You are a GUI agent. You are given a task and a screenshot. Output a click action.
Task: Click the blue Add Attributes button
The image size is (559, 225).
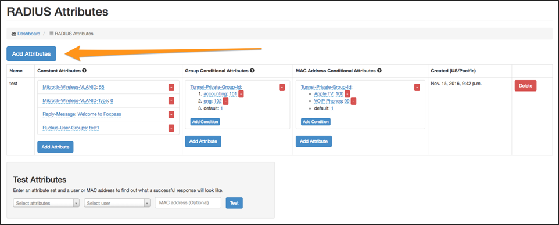[x=31, y=54]
